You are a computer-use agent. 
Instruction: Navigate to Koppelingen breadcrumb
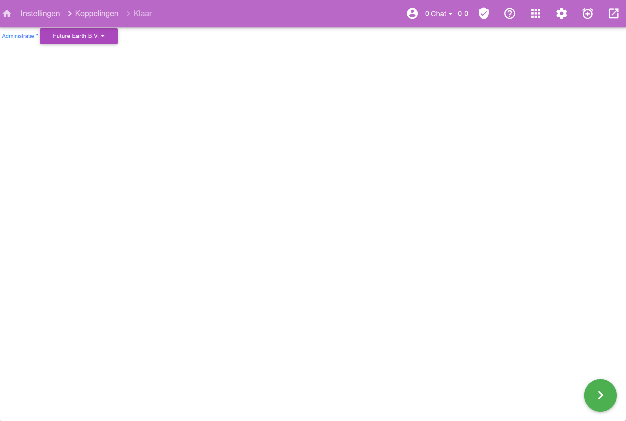[x=97, y=14]
